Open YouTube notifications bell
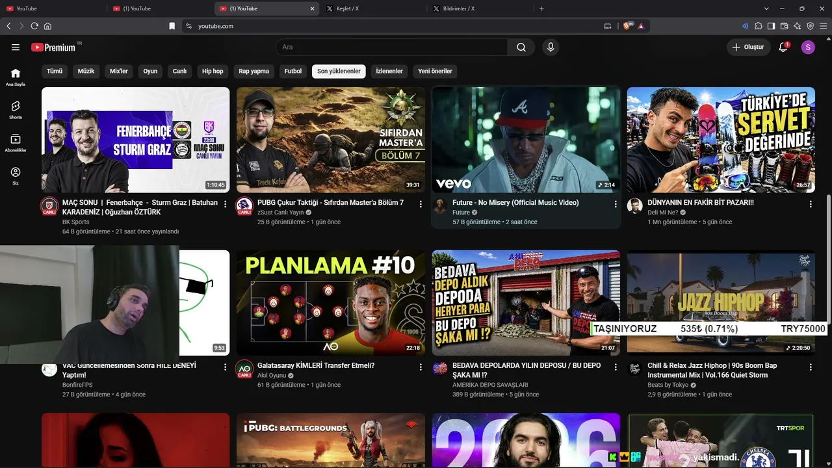 click(783, 47)
